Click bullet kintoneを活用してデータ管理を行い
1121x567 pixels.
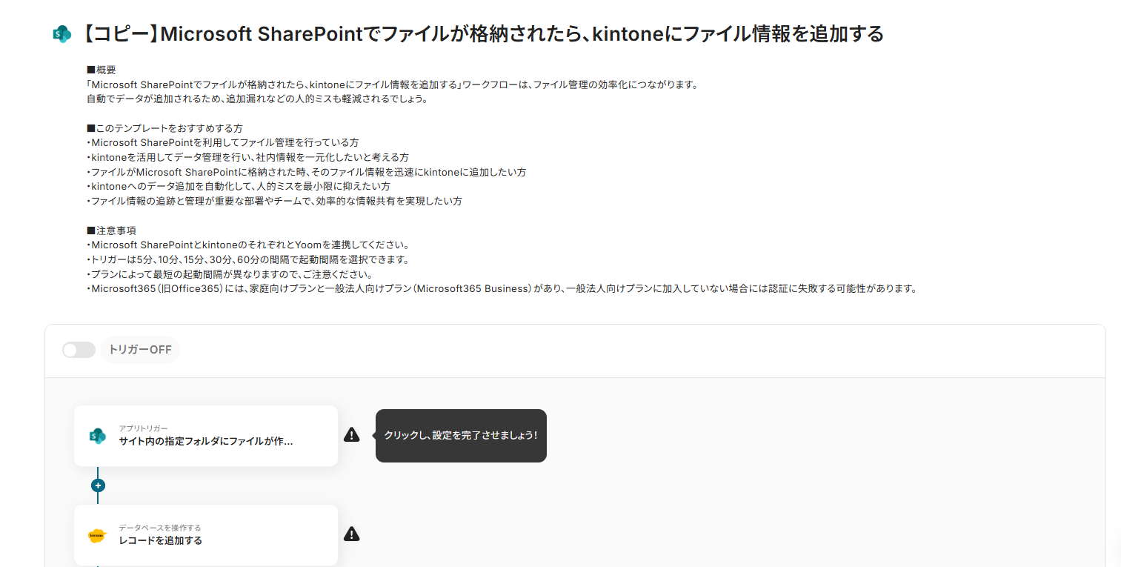coord(247,158)
